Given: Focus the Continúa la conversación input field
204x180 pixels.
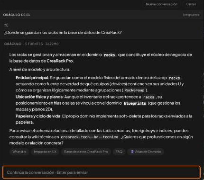Looking at the screenshot, I should (x=102, y=172).
